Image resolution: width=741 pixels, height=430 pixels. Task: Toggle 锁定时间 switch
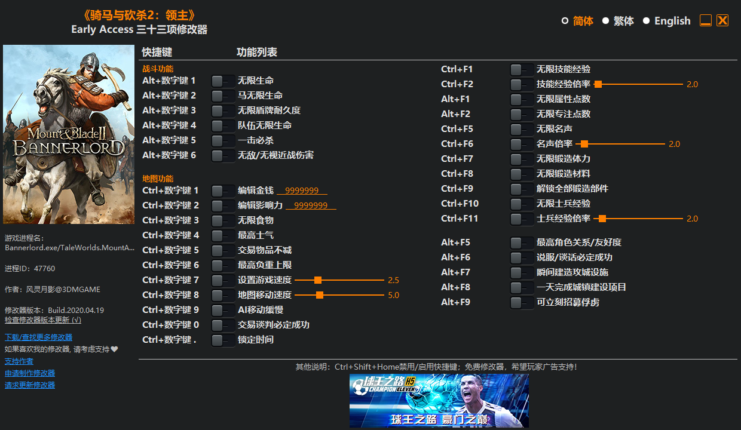click(x=223, y=339)
